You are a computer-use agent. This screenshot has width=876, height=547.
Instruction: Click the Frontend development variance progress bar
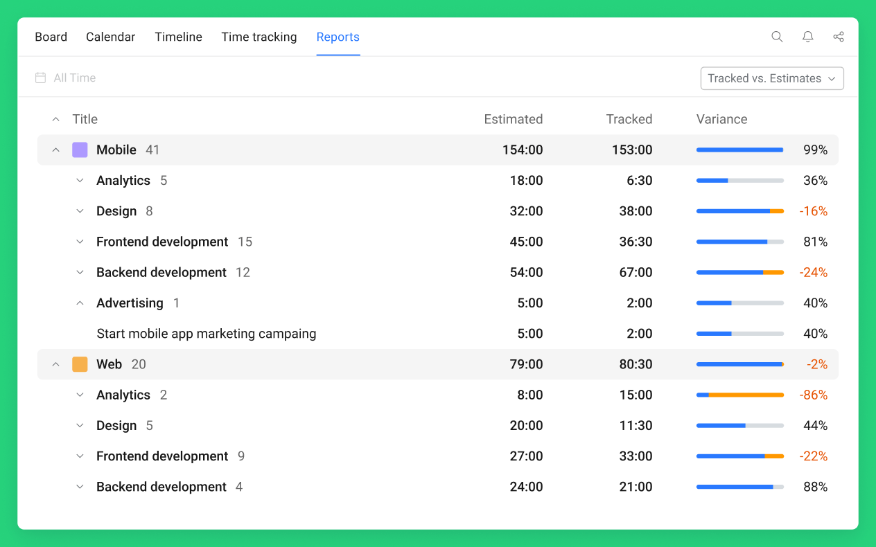tap(739, 242)
